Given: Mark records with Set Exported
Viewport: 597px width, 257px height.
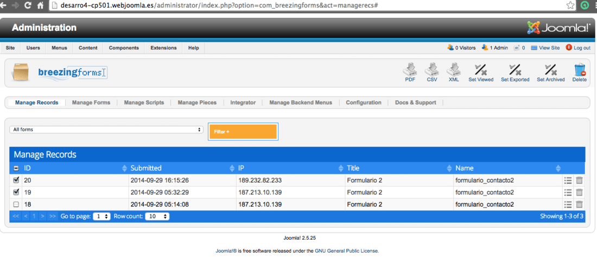Looking at the screenshot, I should (515, 73).
